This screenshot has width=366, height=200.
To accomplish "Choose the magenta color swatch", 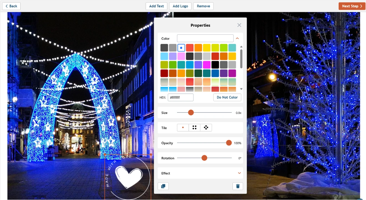I will tap(206, 65).
